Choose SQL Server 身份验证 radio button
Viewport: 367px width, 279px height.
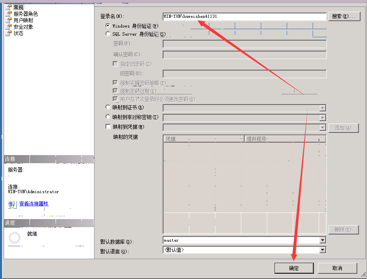108,34
